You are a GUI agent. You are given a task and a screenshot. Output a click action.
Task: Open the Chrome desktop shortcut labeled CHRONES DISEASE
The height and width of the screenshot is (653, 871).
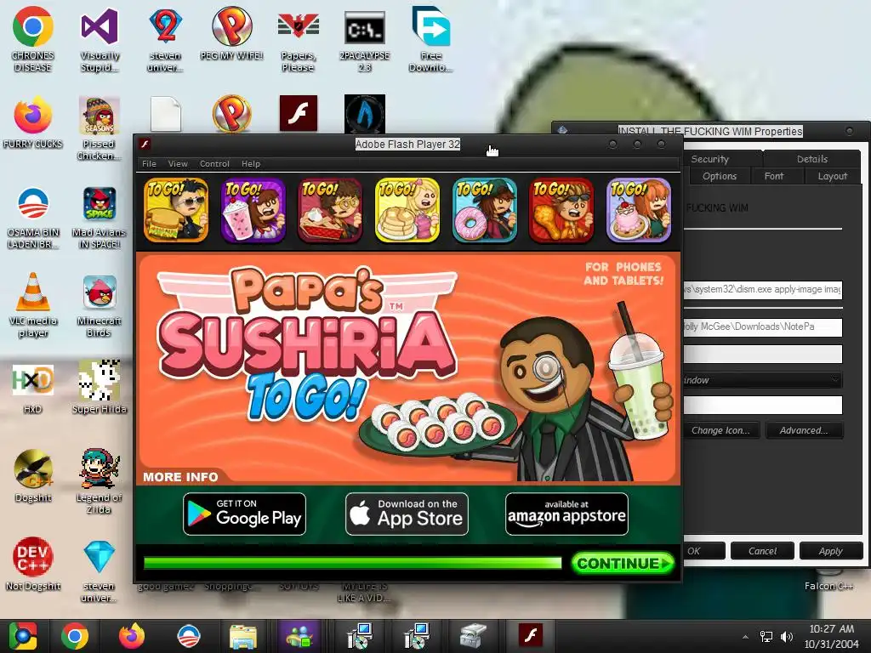(x=33, y=39)
